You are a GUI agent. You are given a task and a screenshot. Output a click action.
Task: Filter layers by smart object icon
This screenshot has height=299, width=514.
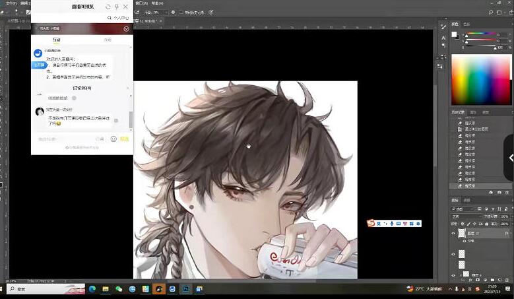pos(506,209)
